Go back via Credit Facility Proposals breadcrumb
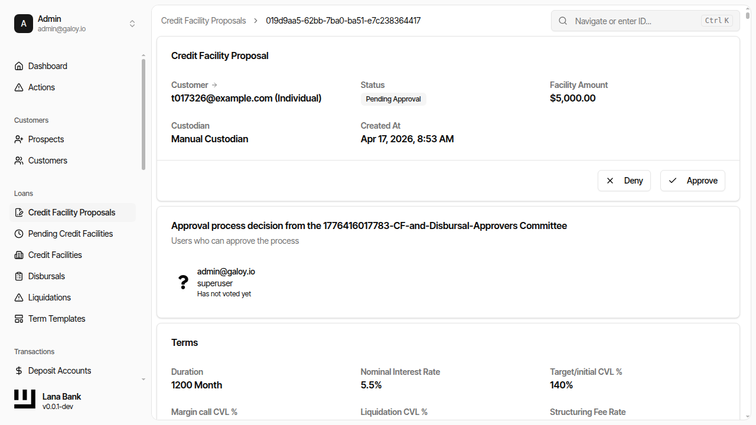The image size is (756, 425). coord(203,21)
